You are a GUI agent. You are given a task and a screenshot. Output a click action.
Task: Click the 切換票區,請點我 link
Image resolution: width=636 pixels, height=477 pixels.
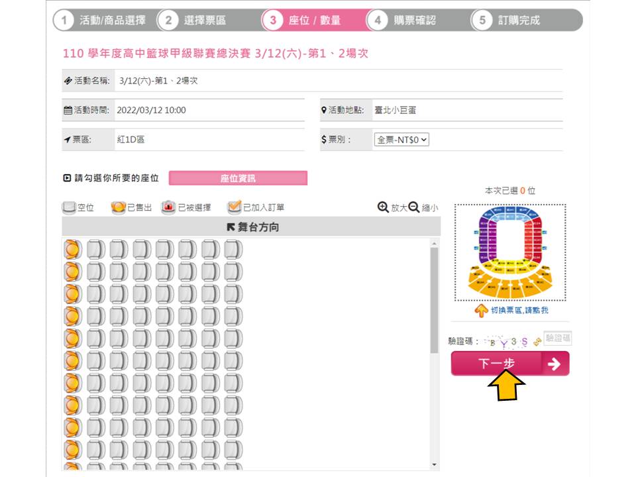coord(519,310)
